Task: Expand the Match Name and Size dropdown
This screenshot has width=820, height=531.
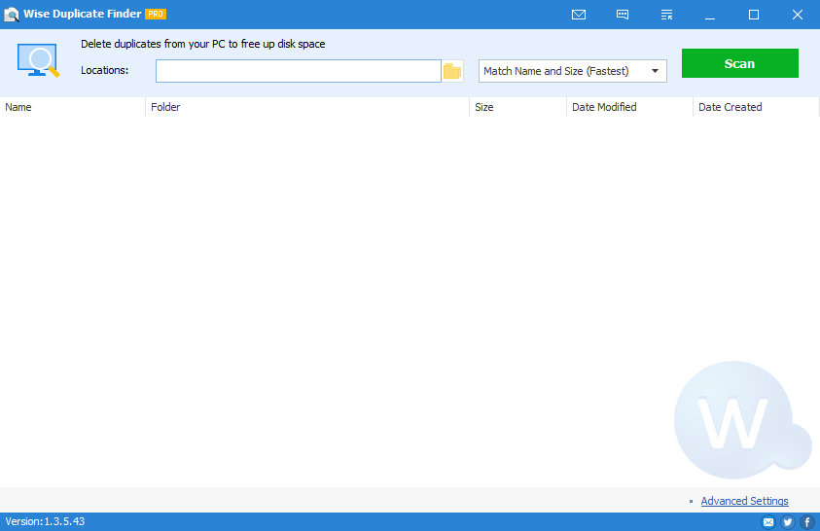Action: [573, 71]
